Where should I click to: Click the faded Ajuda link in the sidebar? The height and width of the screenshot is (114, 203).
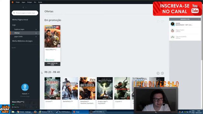click(x=14, y=47)
